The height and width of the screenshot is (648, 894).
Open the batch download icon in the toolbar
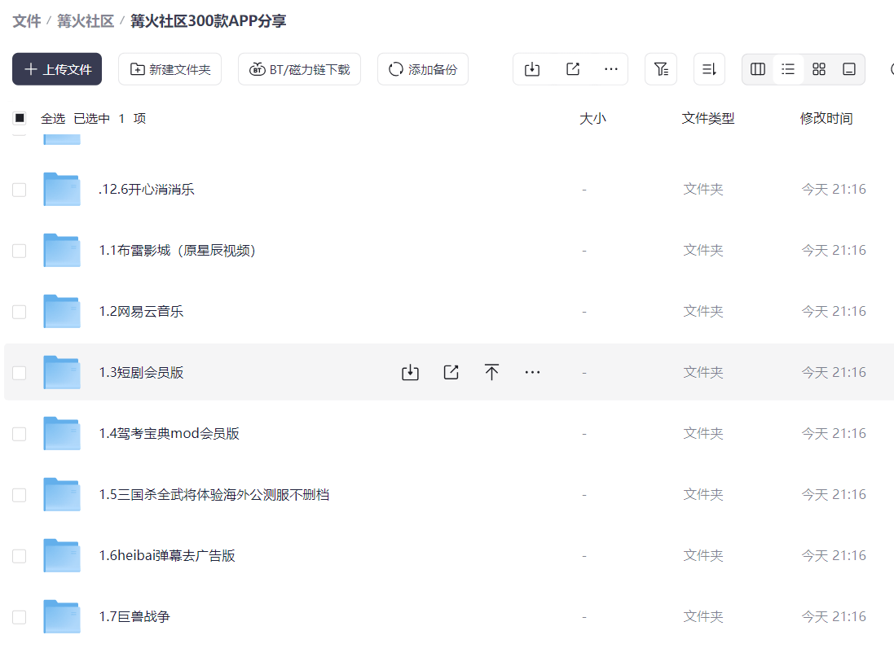532,69
